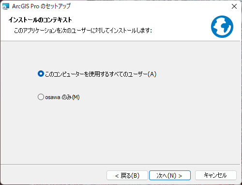Click the 'osawa のみ' option label text
The height and width of the screenshot is (185, 242).
(x=59, y=97)
